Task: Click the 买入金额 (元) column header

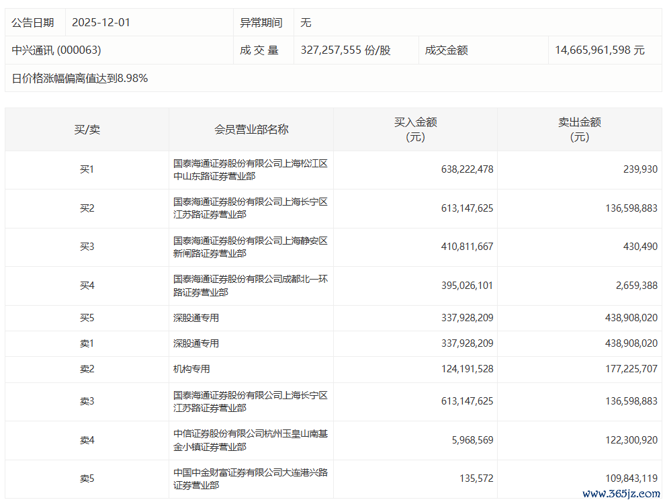Action: pyautogui.click(x=415, y=130)
